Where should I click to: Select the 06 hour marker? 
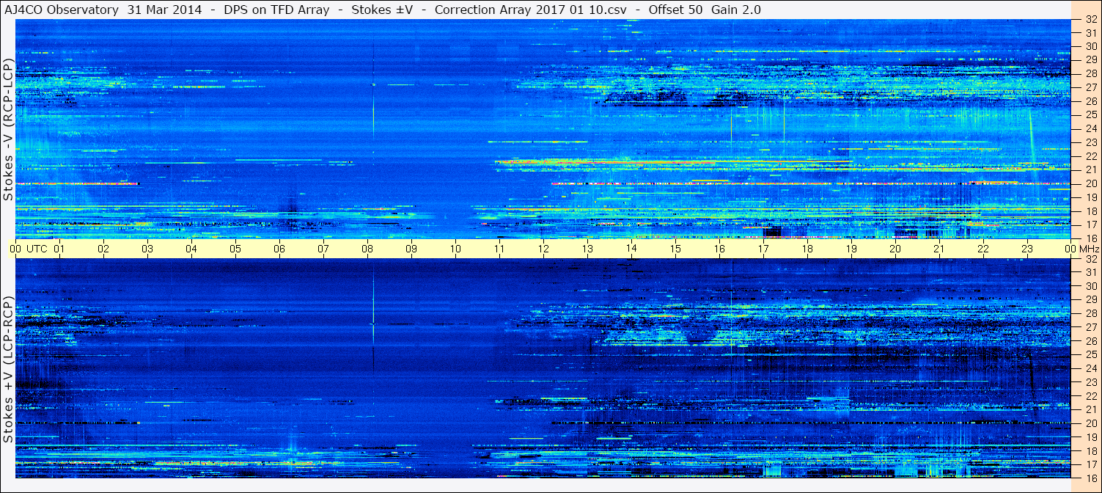[x=279, y=249]
